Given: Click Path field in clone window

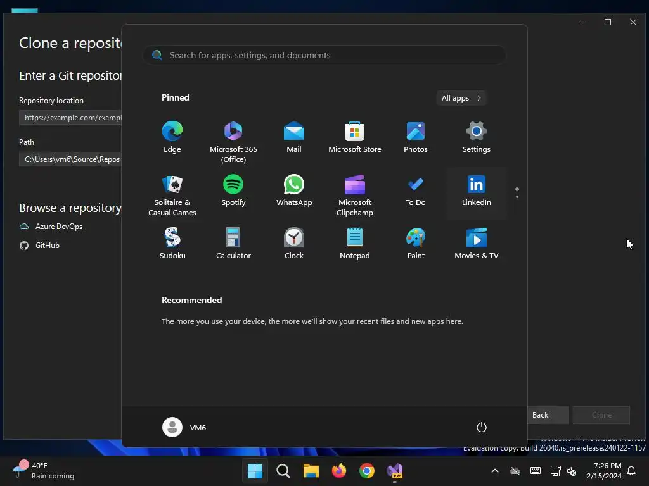Looking at the screenshot, I should coord(70,159).
